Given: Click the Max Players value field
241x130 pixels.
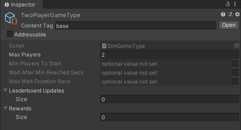Looking at the screenshot, I should pos(169,55).
